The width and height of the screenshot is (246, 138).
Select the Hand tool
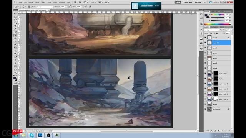tap(15, 70)
